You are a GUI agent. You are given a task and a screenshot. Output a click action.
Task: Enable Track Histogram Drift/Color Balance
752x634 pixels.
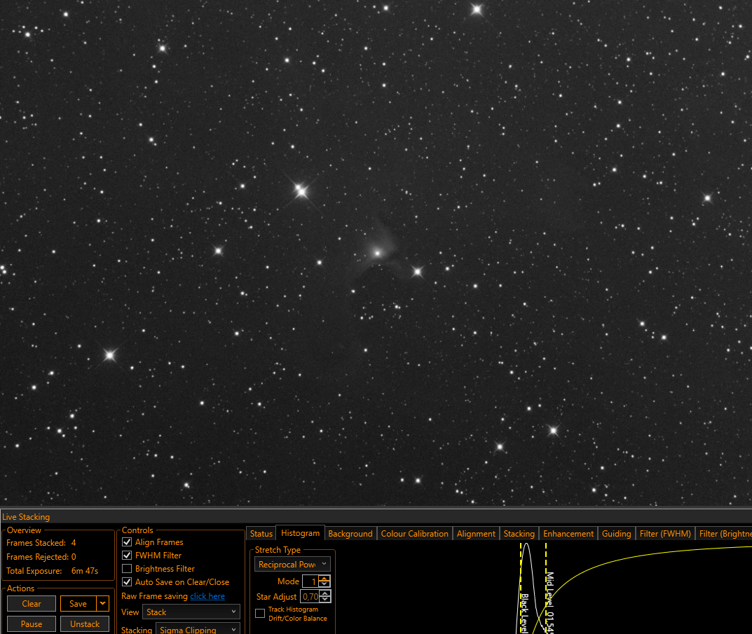(260, 614)
